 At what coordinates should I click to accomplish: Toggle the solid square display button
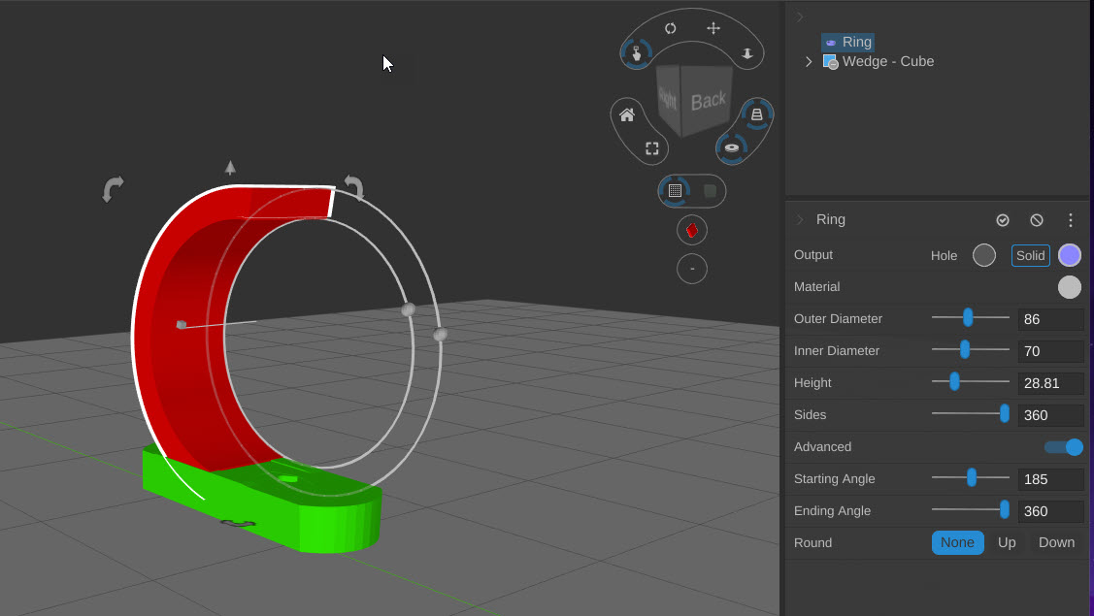pyautogui.click(x=710, y=191)
